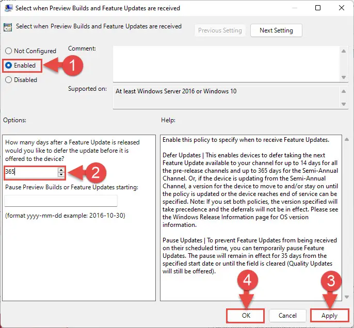Minimize the dialog window
This screenshot has width=354, height=328.
coord(294,8)
